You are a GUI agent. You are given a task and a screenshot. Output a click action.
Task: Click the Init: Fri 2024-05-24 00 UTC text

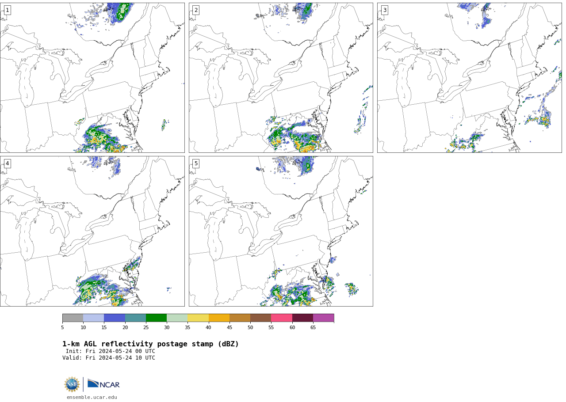pyautogui.click(x=110, y=351)
